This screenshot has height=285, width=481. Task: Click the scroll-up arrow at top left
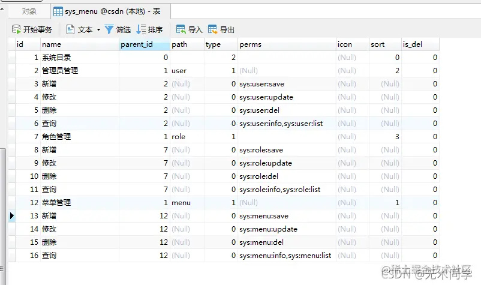[x=2, y=10]
